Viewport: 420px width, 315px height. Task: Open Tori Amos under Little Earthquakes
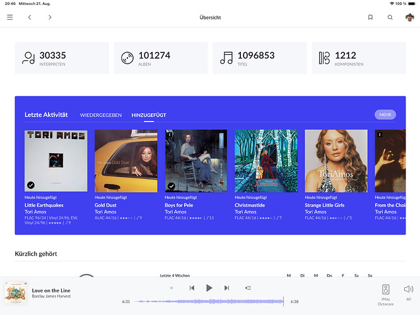(x=35, y=212)
